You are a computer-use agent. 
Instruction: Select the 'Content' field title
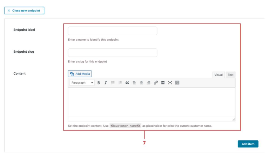pyautogui.click(x=19, y=73)
